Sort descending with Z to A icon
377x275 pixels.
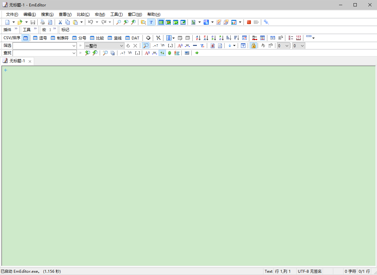pyautogui.click(x=206, y=38)
